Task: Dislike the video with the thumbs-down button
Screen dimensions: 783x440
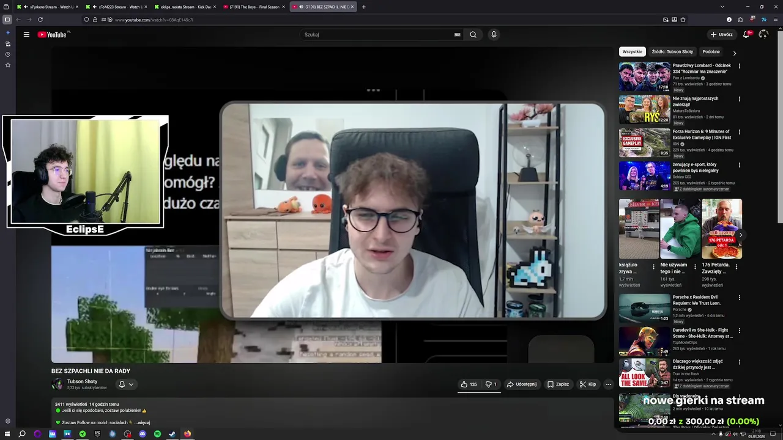Action: tap(491, 384)
